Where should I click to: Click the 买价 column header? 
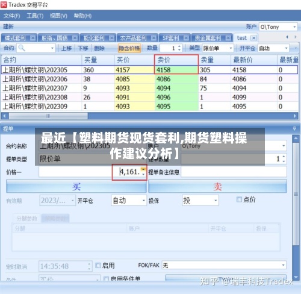(134, 60)
